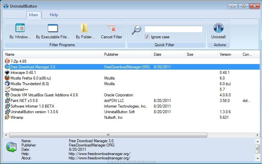Click the UninstallButton Soft publisher cell

[x=119, y=112]
